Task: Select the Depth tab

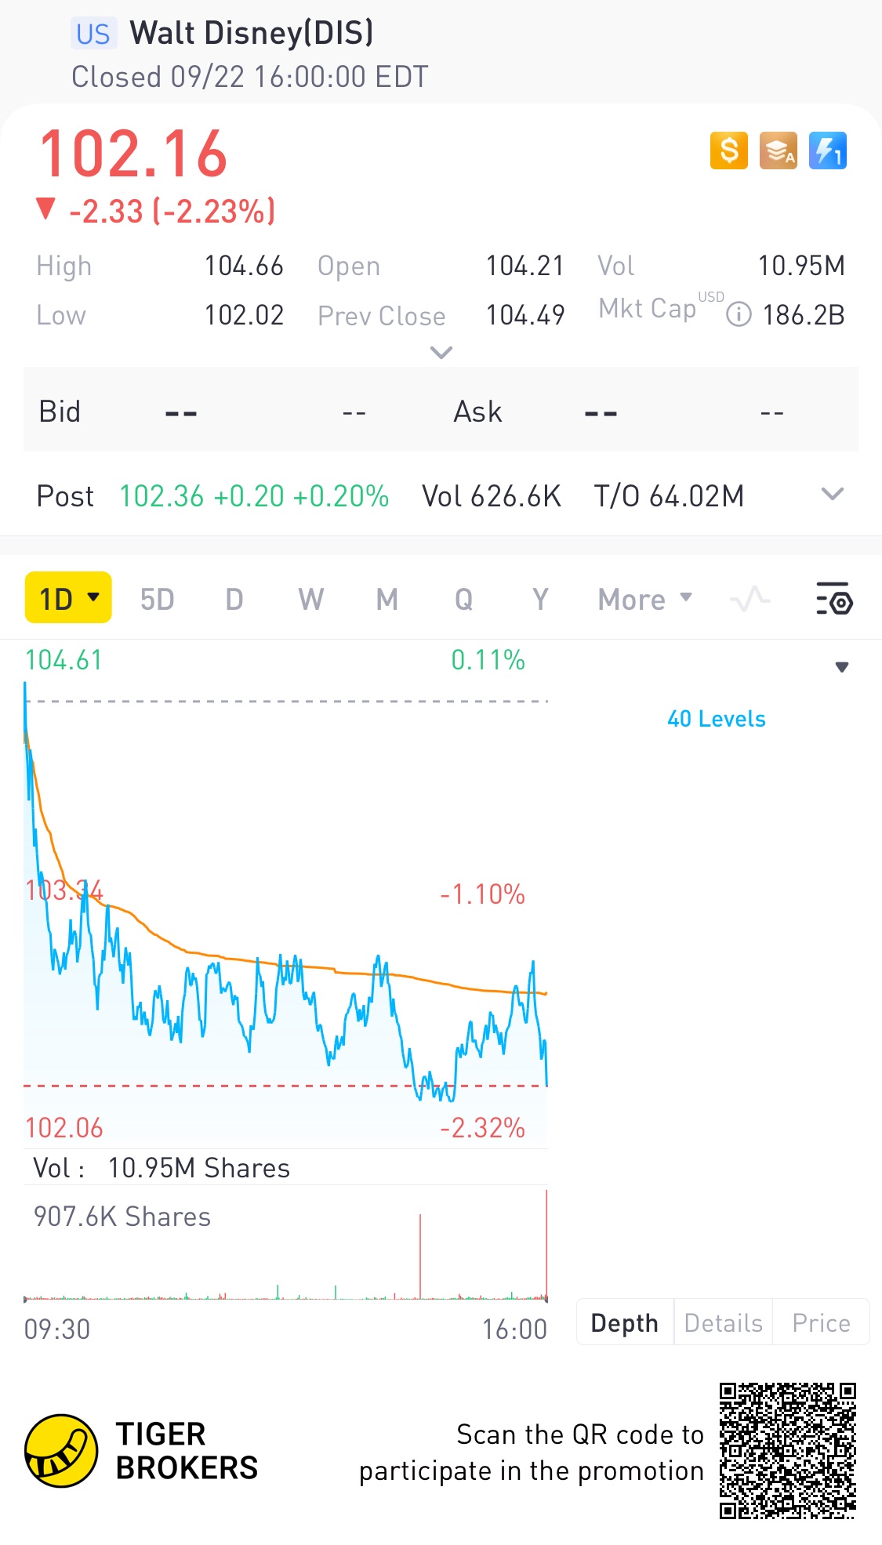Action: [x=625, y=1322]
